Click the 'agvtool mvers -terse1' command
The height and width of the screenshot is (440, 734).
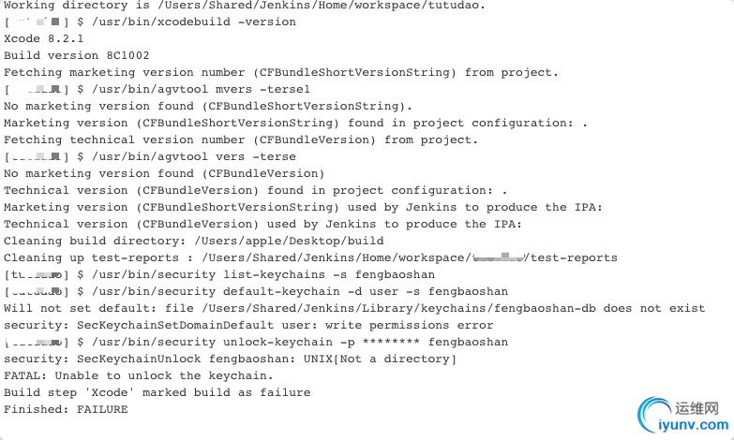(187, 89)
